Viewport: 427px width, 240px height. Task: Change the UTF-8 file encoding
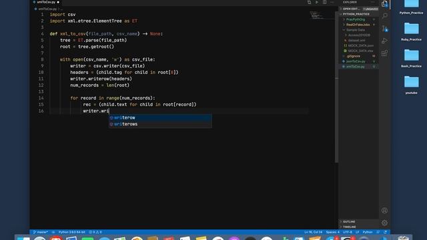[x=347, y=232]
